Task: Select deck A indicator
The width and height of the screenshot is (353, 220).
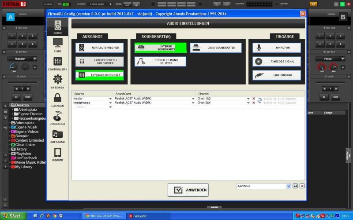Action: point(10,17)
